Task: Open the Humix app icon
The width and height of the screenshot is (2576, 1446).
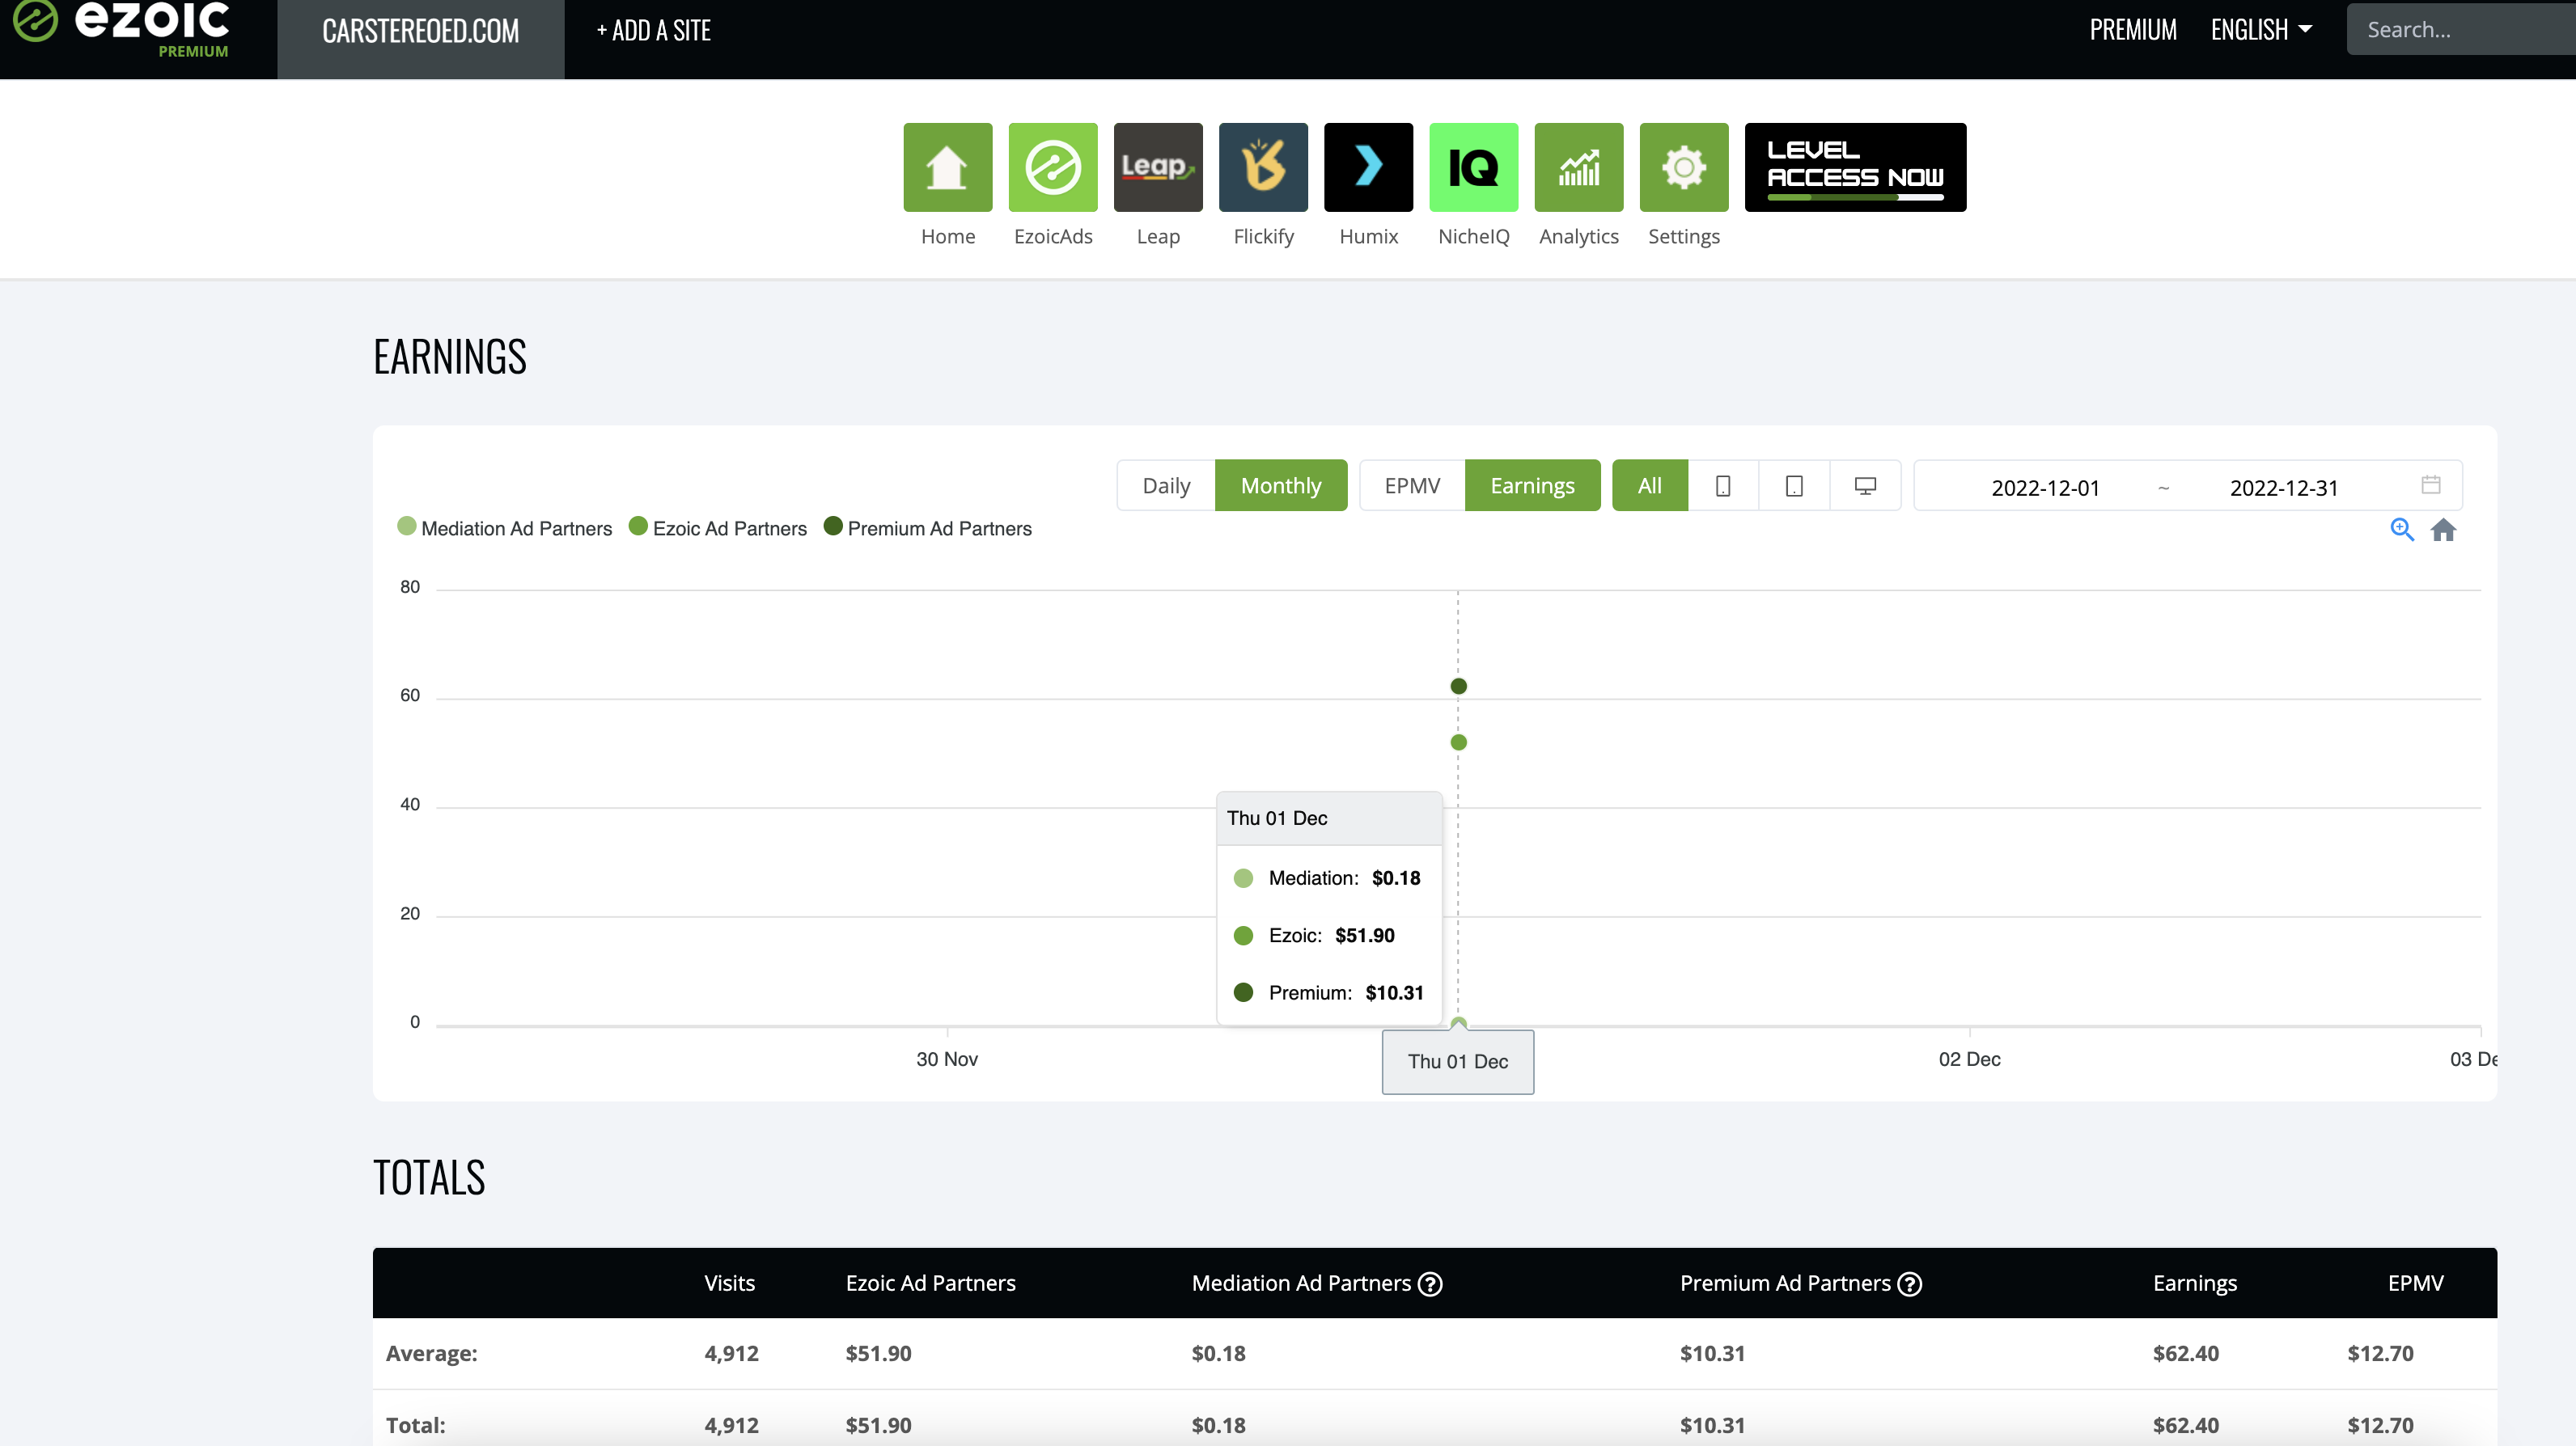Action: click(1368, 167)
